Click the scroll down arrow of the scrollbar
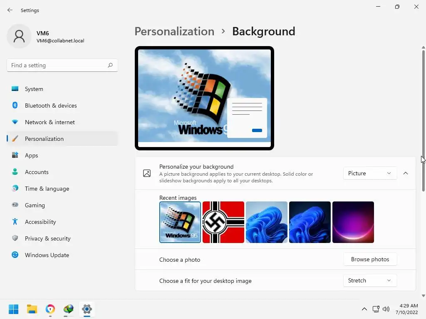426x319 pixels. (423, 296)
